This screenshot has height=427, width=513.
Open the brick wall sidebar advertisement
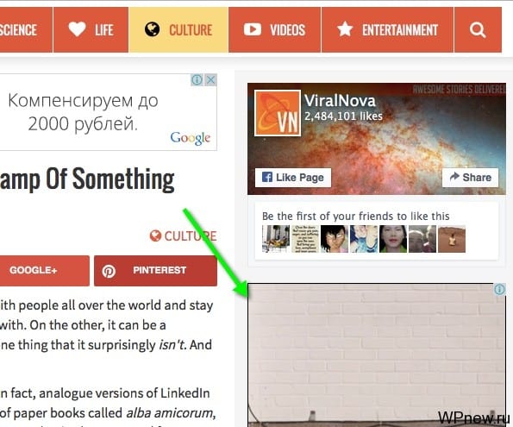[377, 355]
